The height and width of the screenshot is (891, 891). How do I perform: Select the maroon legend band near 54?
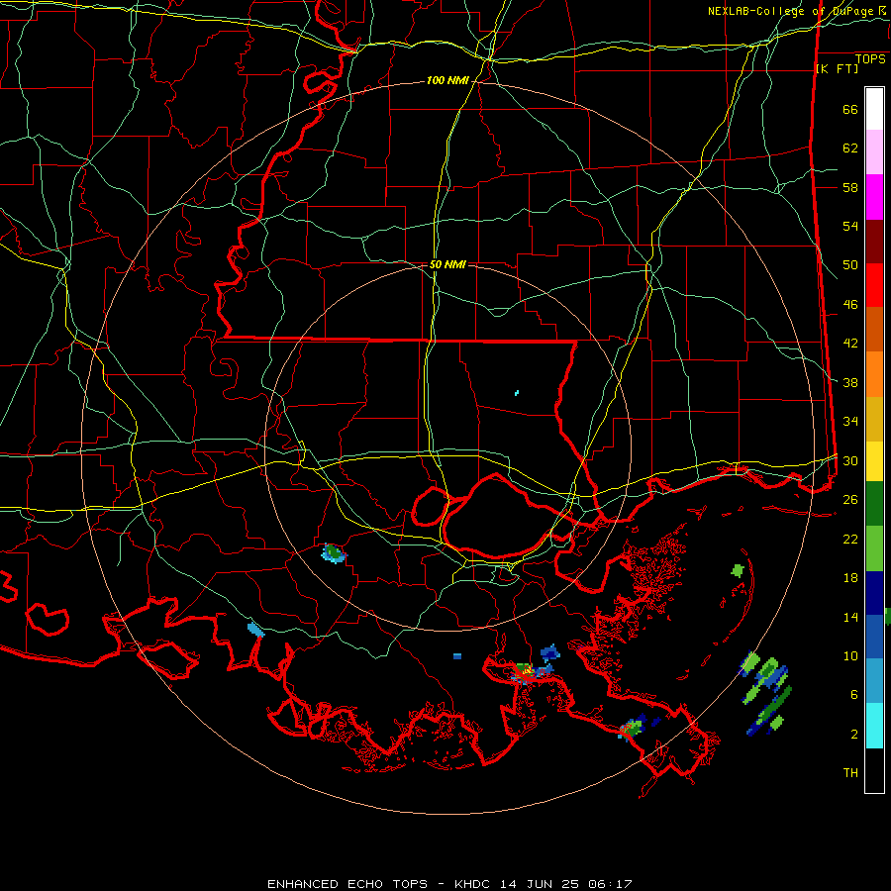point(874,242)
